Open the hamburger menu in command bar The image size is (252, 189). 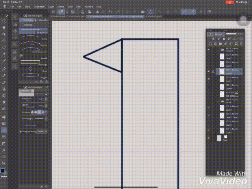point(54,12)
